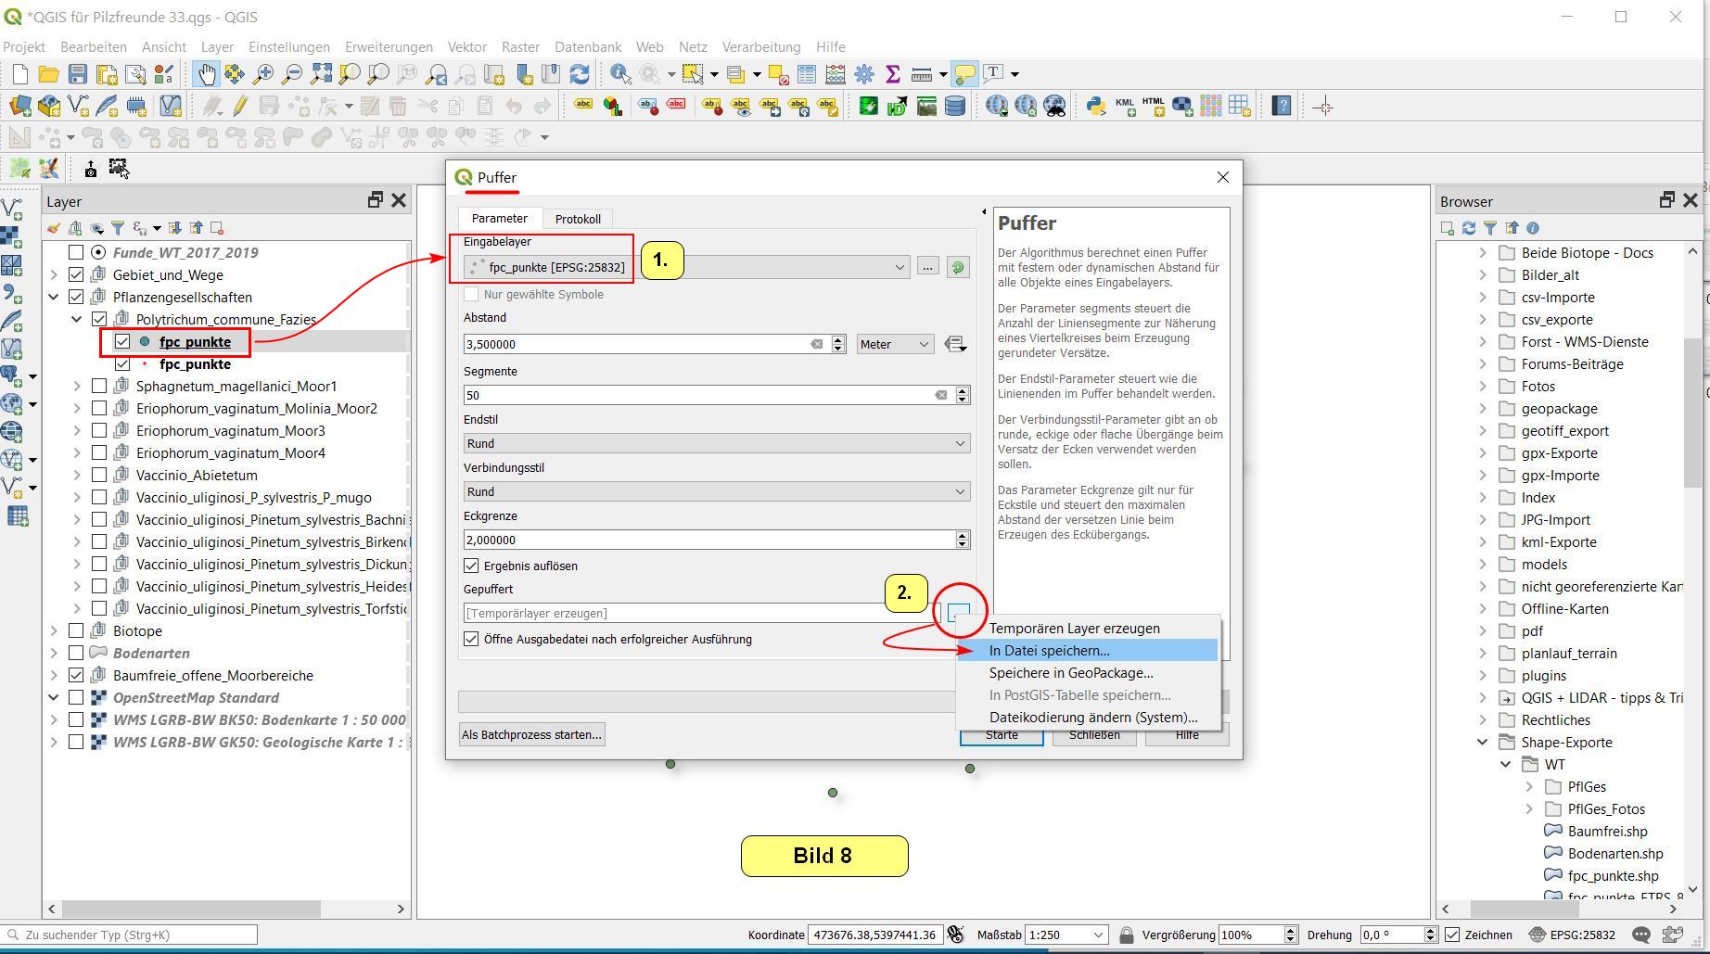Screen dimensions: 1710x954
Task: Open the Vektor menu
Action: coord(466,46)
